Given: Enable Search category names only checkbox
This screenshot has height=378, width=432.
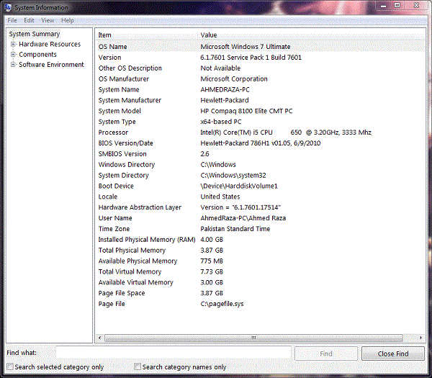Looking at the screenshot, I should pos(138,366).
